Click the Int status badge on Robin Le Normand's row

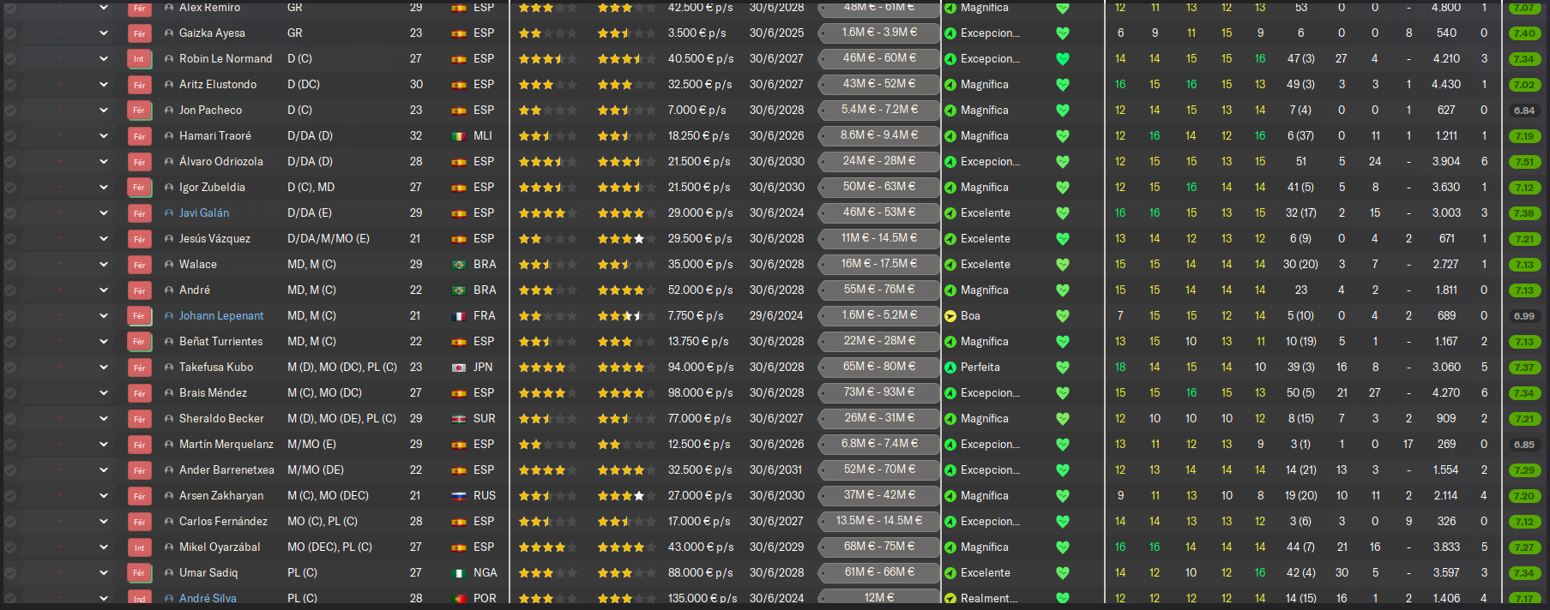pos(139,59)
